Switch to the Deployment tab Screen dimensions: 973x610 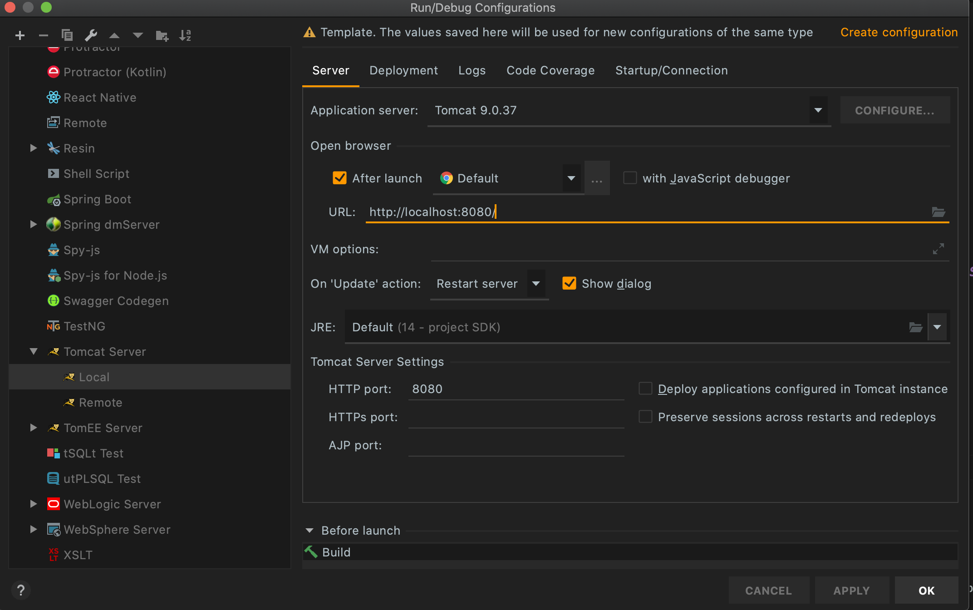click(403, 70)
